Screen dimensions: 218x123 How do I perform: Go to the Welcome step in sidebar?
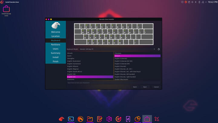click(x=55, y=32)
